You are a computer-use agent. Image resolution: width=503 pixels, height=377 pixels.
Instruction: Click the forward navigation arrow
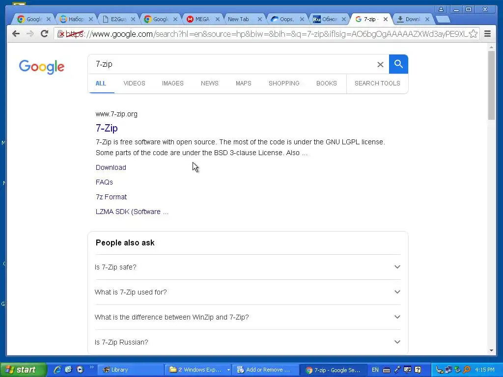pos(30,34)
